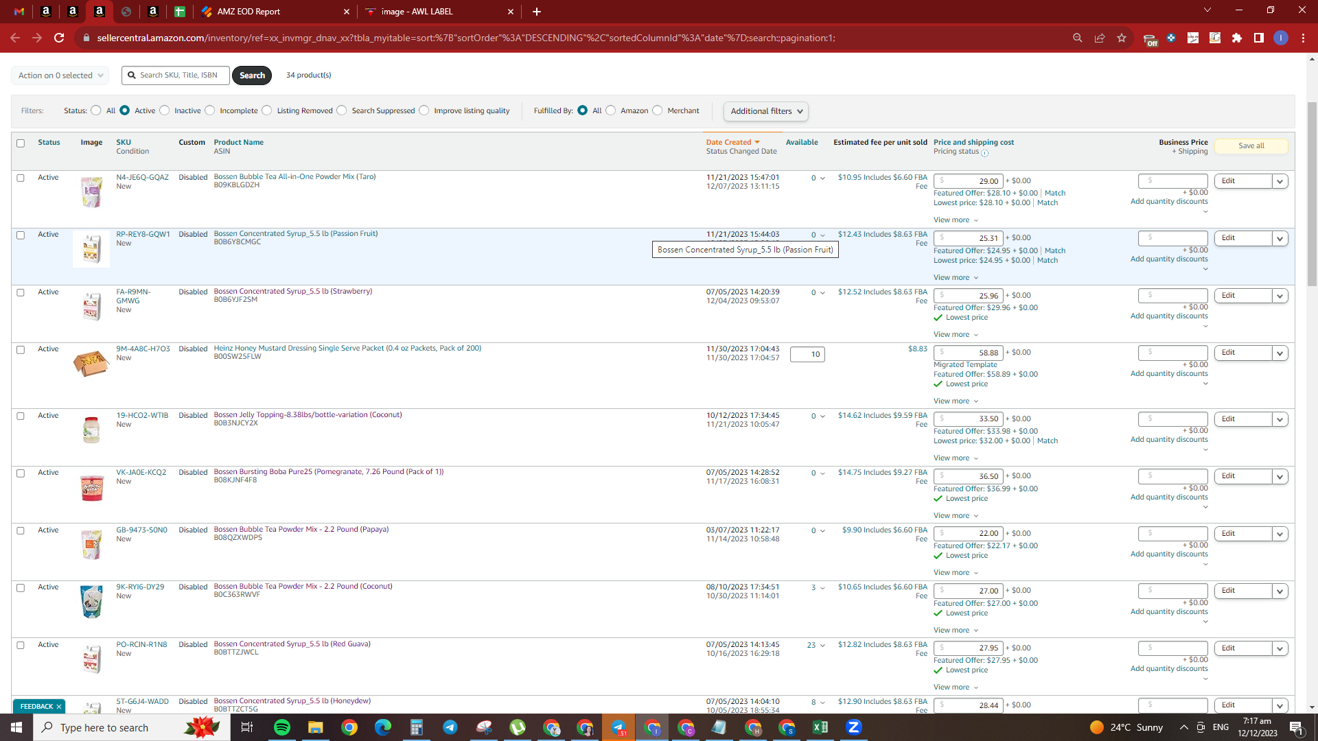Click the extension icon with Off badge
Viewport: 1318px width, 741px height.
[x=1150, y=39]
